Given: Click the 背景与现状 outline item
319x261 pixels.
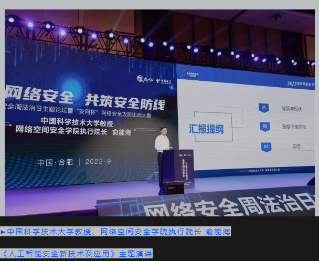Looking at the screenshot, I should coord(292,109).
